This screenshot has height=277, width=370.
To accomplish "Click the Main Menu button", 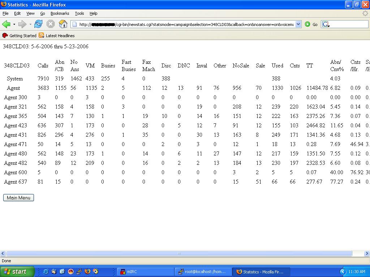I will tap(18, 198).
